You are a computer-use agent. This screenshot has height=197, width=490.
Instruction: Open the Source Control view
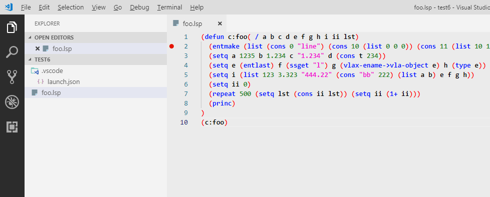[12, 77]
